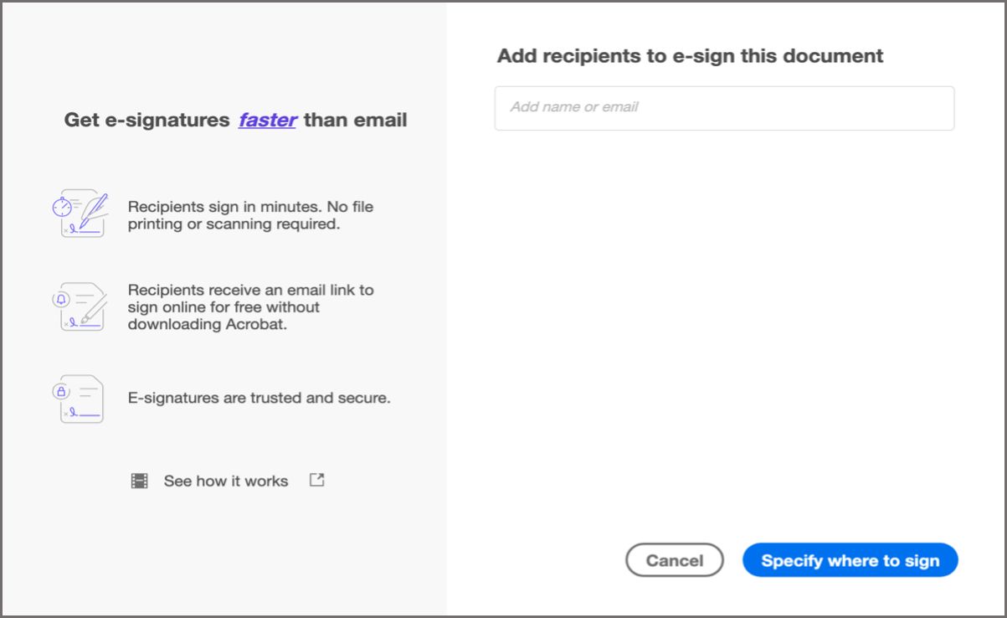
Task: Click the See how it works link
Action: coord(226,480)
